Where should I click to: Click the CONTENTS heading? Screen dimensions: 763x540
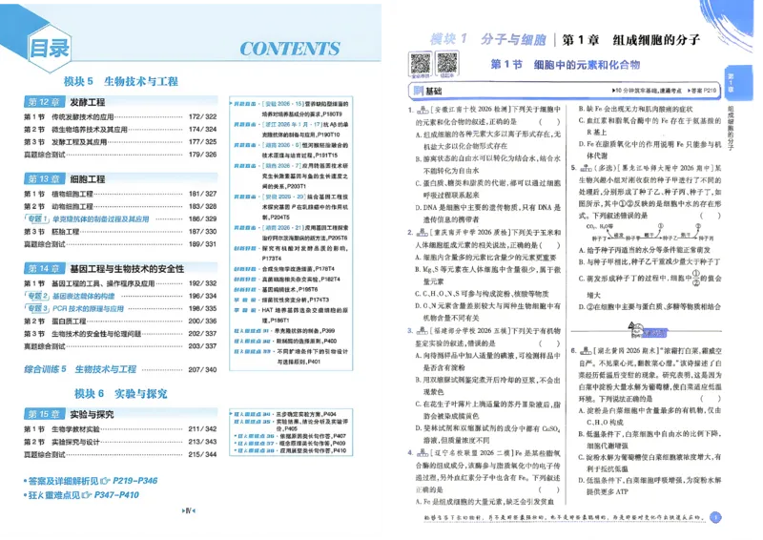290,49
